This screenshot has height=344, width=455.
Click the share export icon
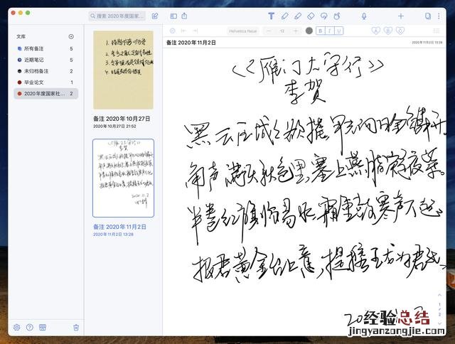click(x=185, y=16)
